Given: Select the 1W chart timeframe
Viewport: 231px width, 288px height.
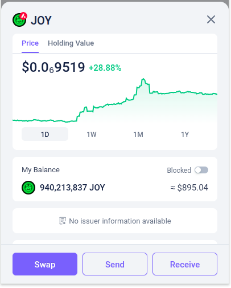Looking at the screenshot, I should 92,135.
